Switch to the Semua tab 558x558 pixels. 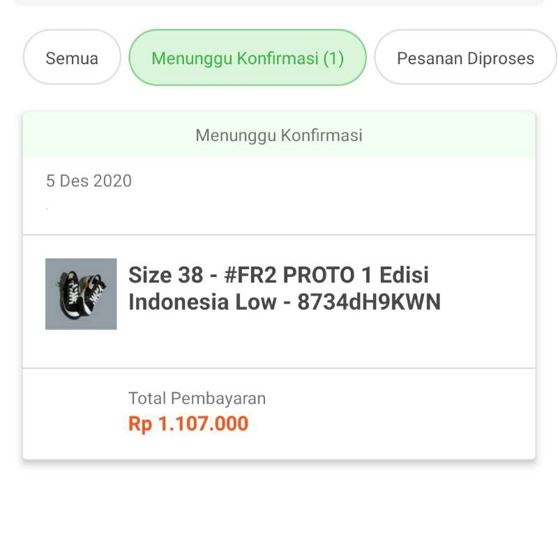(x=72, y=58)
